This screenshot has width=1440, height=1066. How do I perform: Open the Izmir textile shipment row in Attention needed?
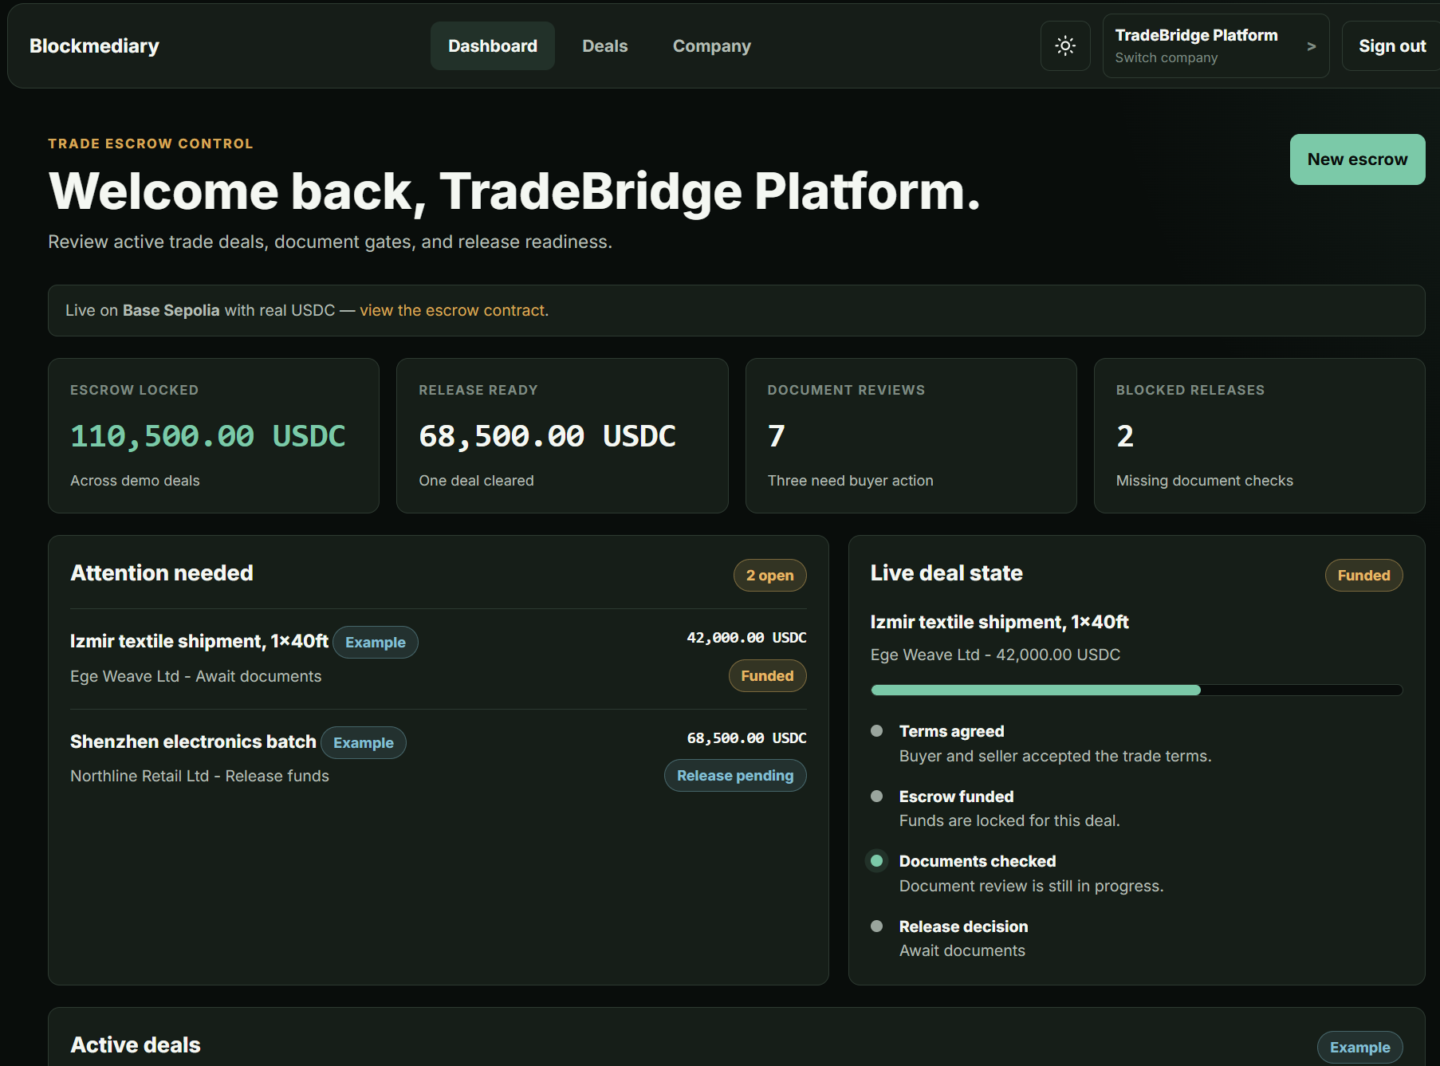click(x=439, y=659)
